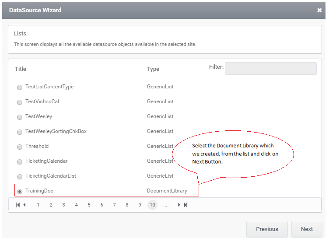Viewport: 329px width, 238px height.
Task: Focus the Filter text field
Action: 270,68
